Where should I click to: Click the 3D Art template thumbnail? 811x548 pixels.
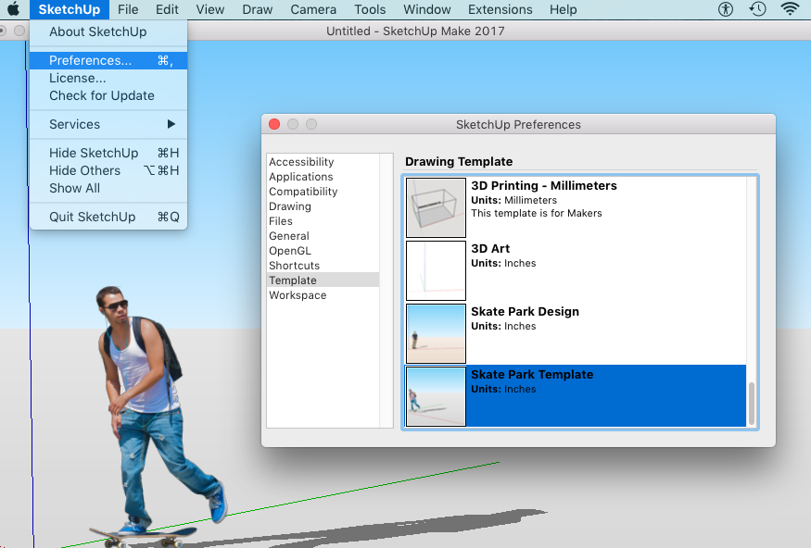pyautogui.click(x=436, y=270)
